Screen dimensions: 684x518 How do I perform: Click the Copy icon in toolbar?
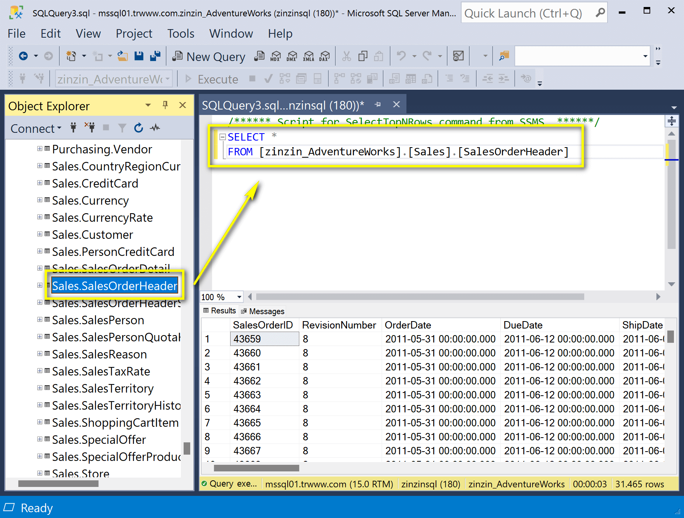pyautogui.click(x=363, y=56)
